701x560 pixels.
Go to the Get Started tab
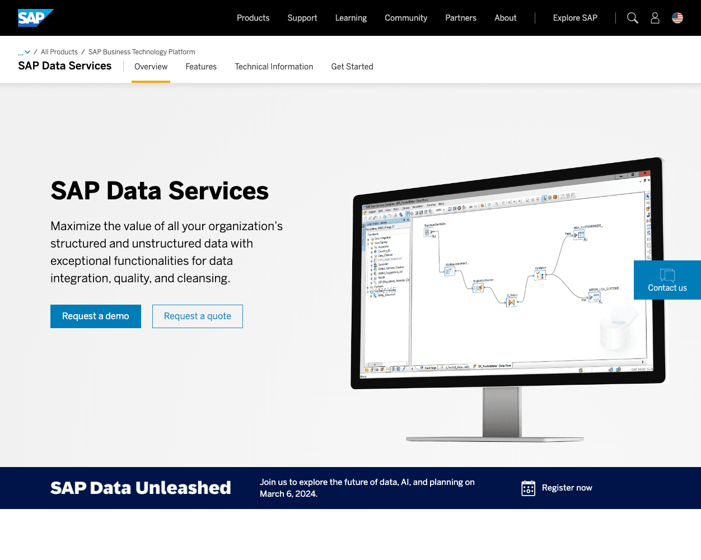(x=352, y=67)
